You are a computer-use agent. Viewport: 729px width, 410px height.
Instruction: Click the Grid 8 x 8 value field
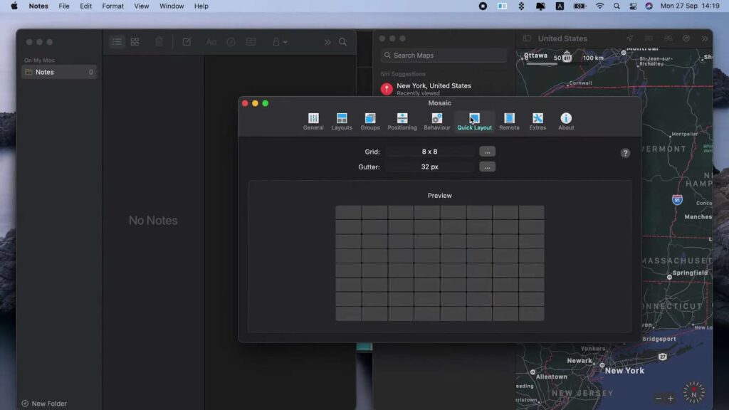[429, 152]
